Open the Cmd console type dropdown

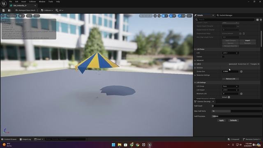pyautogui.click(x=39, y=139)
